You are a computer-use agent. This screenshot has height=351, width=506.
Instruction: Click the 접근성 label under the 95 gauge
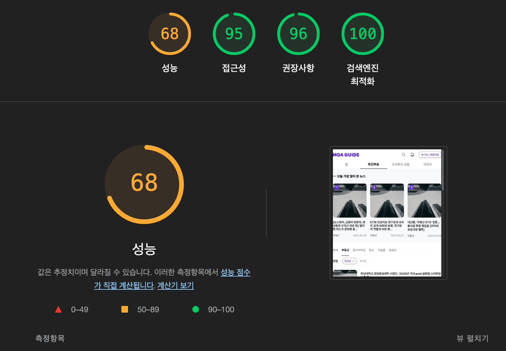[234, 68]
